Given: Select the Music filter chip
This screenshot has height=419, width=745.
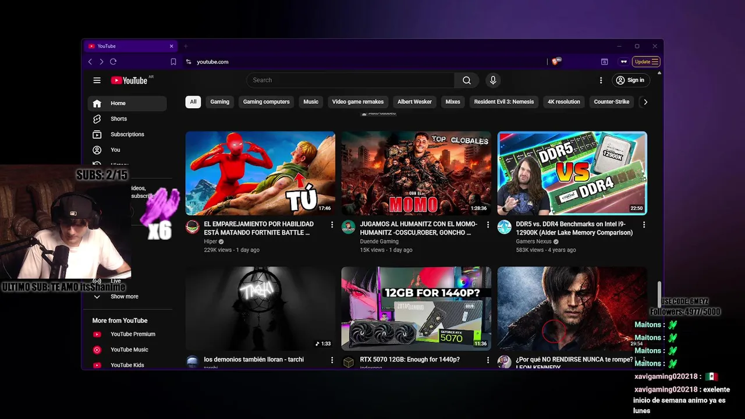Looking at the screenshot, I should tap(311, 102).
